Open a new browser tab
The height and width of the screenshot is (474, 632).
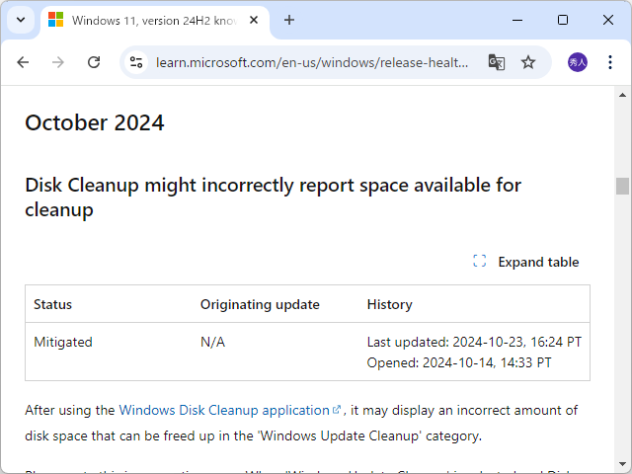(x=289, y=20)
